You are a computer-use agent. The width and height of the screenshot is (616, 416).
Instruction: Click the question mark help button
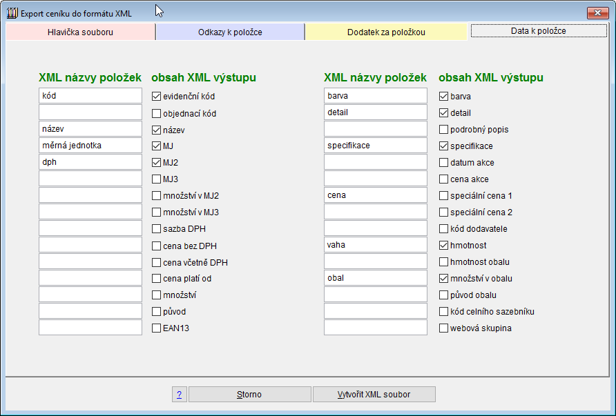tap(179, 395)
